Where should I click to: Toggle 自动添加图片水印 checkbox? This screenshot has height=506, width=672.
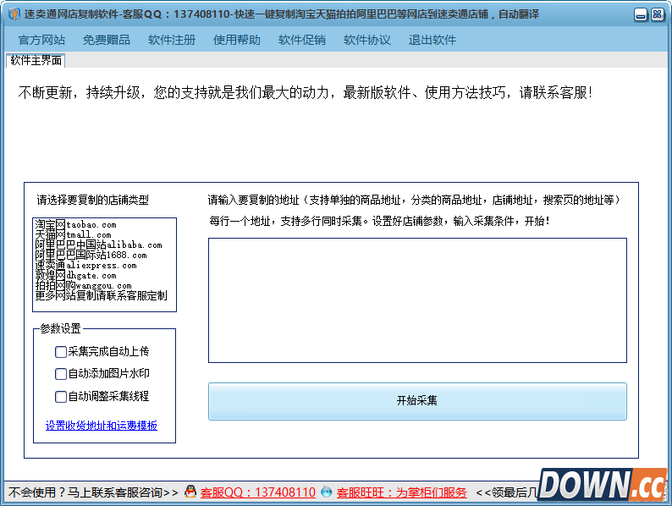pos(102,374)
